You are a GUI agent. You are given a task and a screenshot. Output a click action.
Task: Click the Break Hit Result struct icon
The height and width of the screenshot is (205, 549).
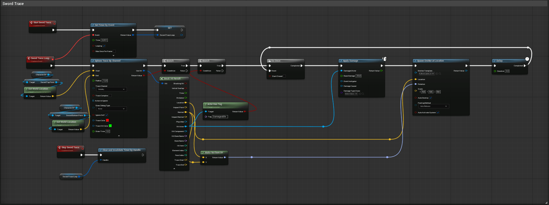(162, 78)
